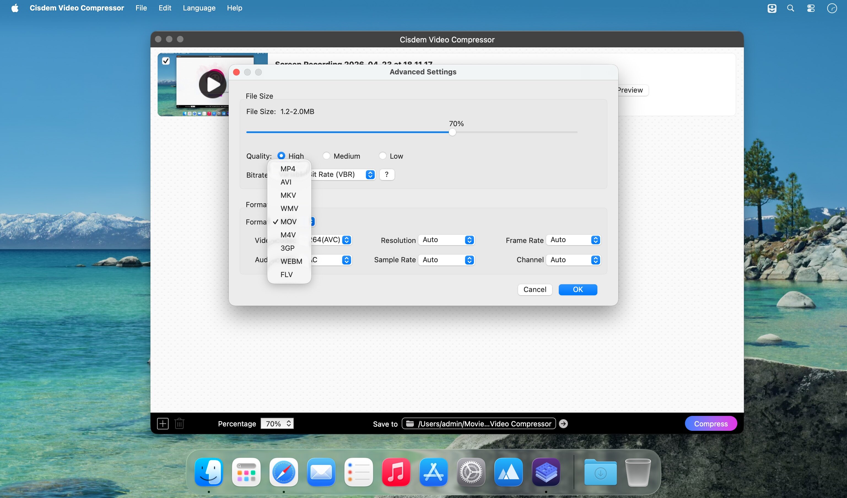847x498 pixels.
Task: Click the OK button
Action: tap(578, 290)
